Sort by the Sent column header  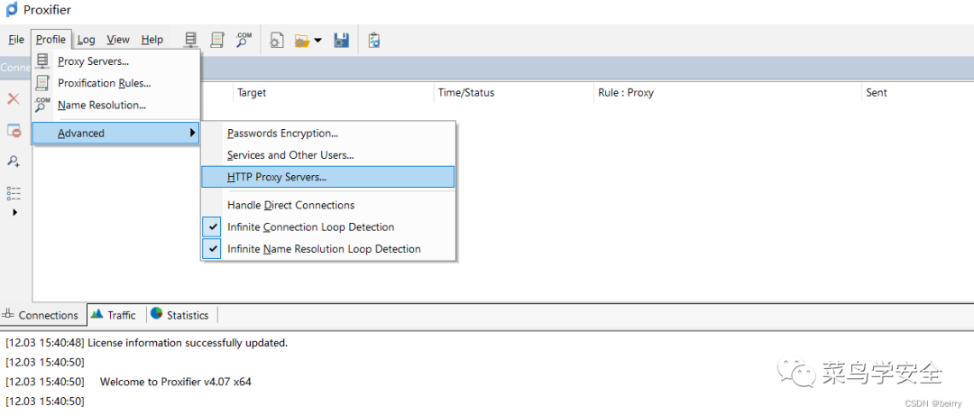click(x=917, y=93)
